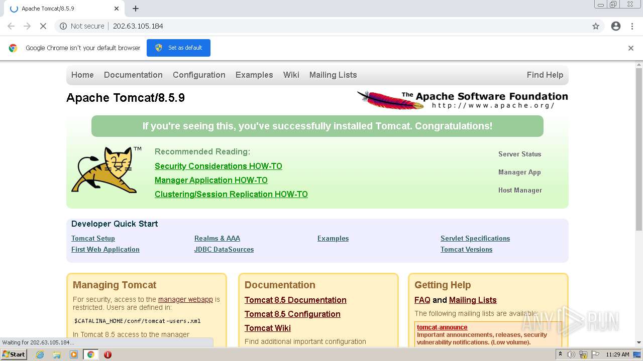643x361 pixels.
Task: Open Servlet Specifications link
Action: click(475, 238)
